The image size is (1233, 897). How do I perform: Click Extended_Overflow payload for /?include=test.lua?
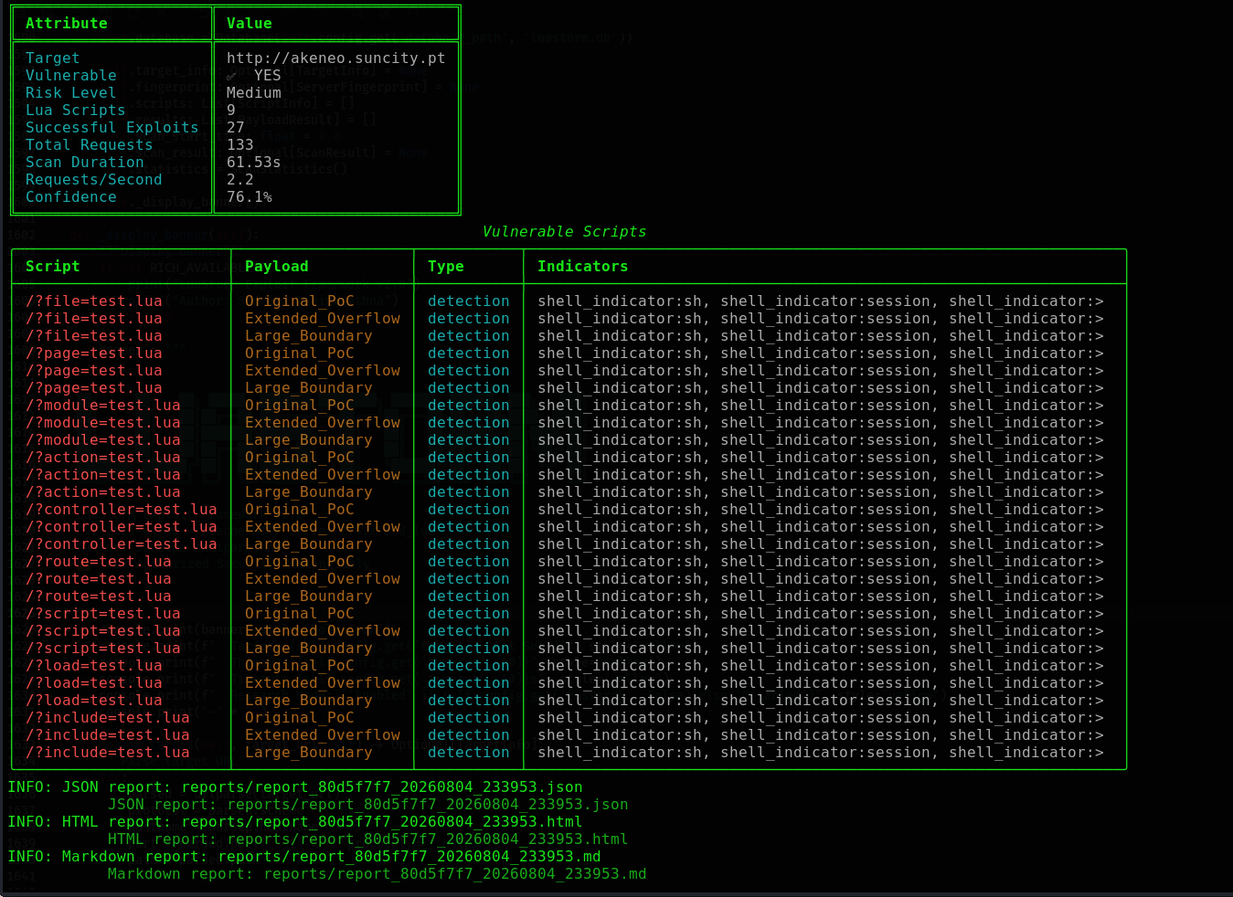point(322,734)
